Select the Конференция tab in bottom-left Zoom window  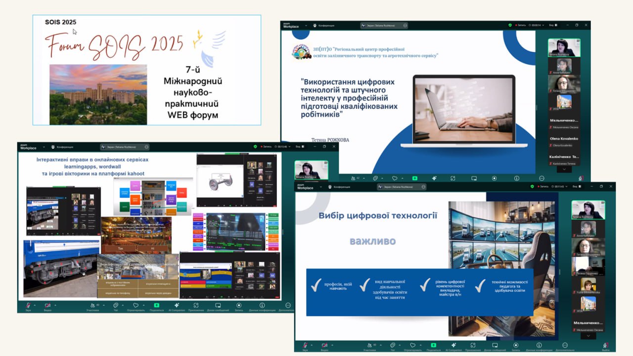point(62,146)
